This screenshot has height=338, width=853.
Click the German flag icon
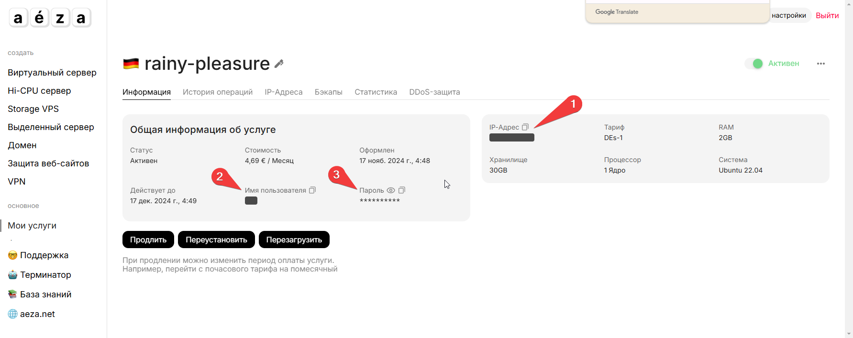131,64
